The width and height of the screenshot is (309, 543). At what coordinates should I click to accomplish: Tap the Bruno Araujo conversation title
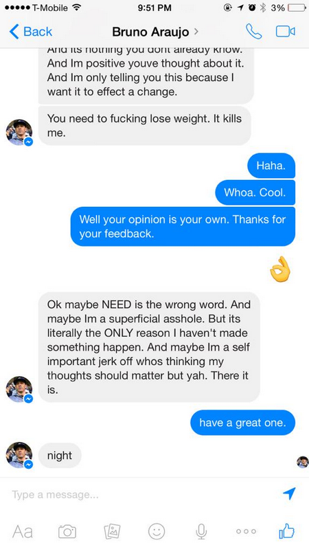point(150,32)
